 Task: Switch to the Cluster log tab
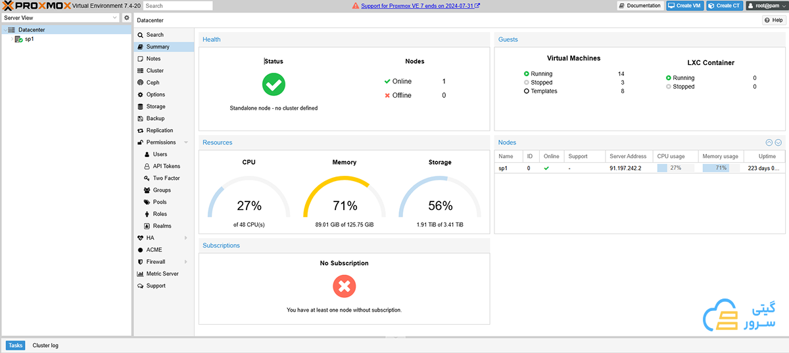pos(45,345)
